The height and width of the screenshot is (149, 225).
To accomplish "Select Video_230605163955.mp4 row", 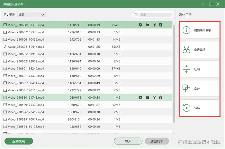I will (86, 54).
